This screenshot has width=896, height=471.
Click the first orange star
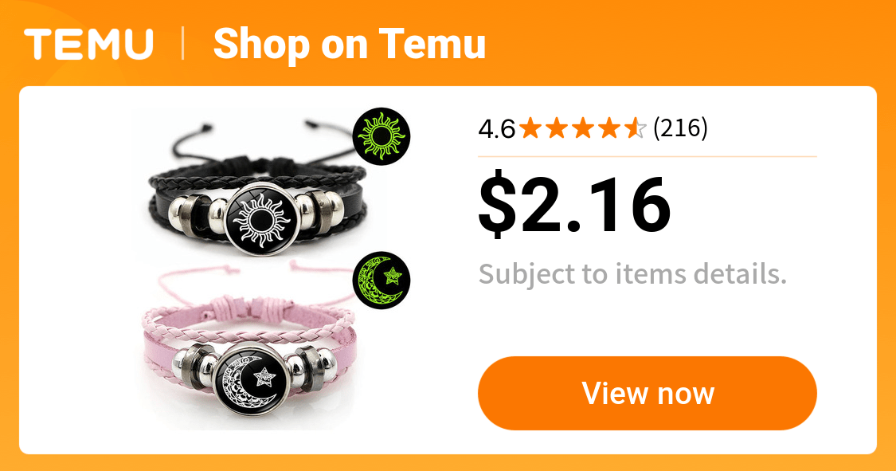point(531,128)
